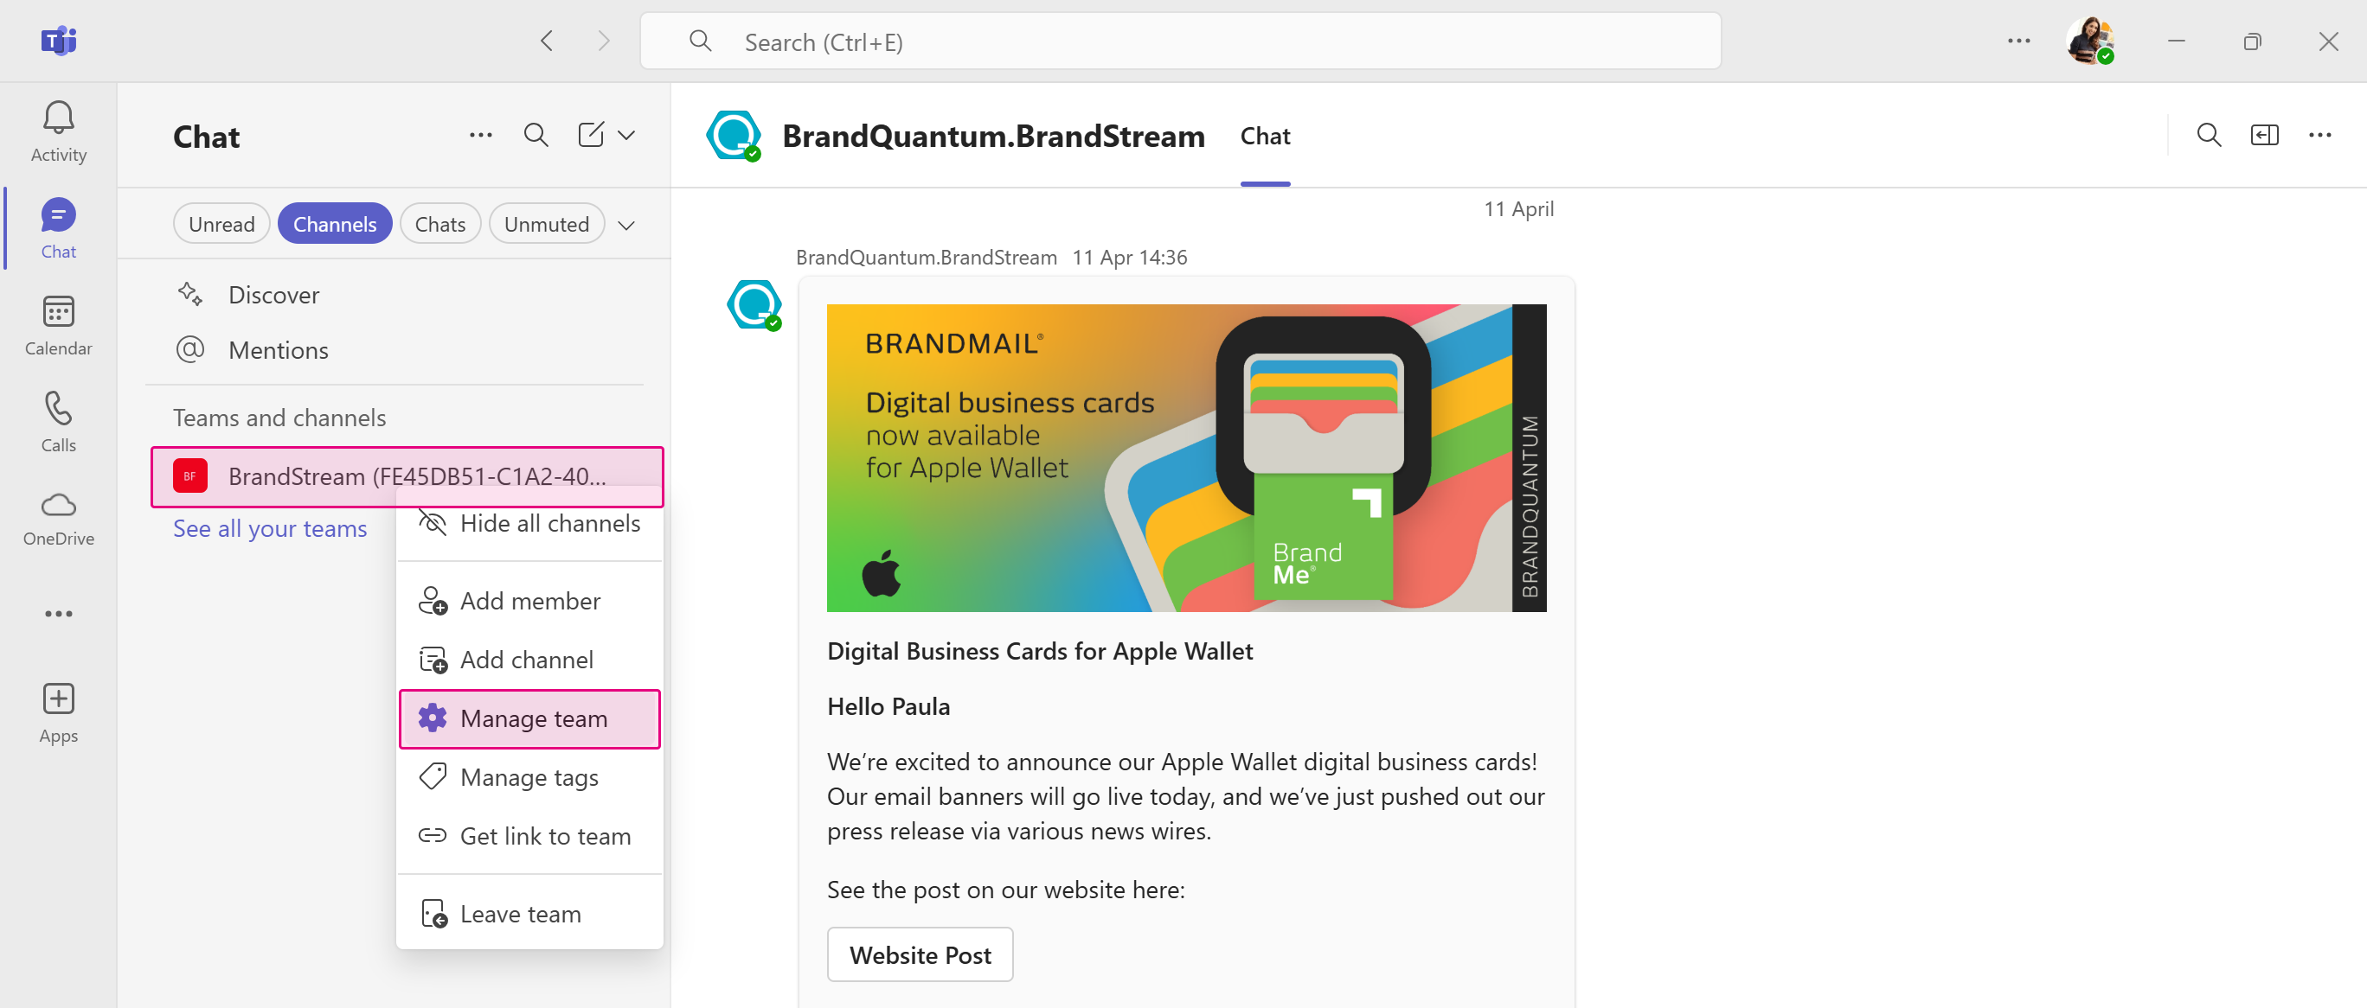Image resolution: width=2367 pixels, height=1008 pixels.
Task: Click the Search (Ctrl+E) input field
Action: (1180, 41)
